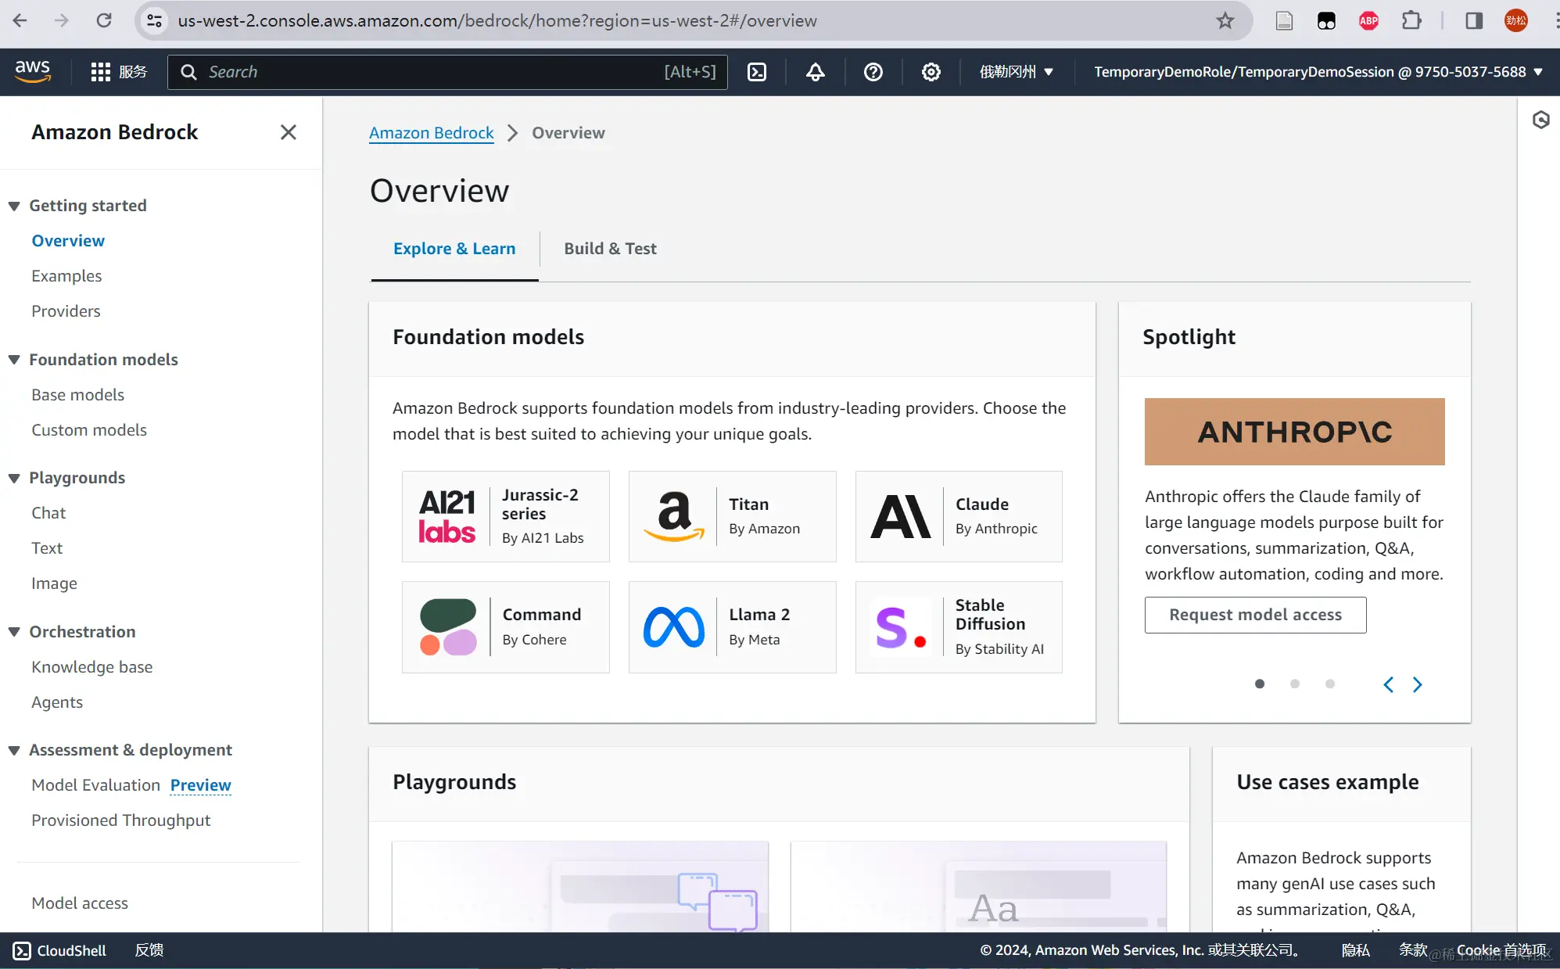Open the help question mark icon
This screenshot has width=1560, height=969.
pyautogui.click(x=873, y=72)
